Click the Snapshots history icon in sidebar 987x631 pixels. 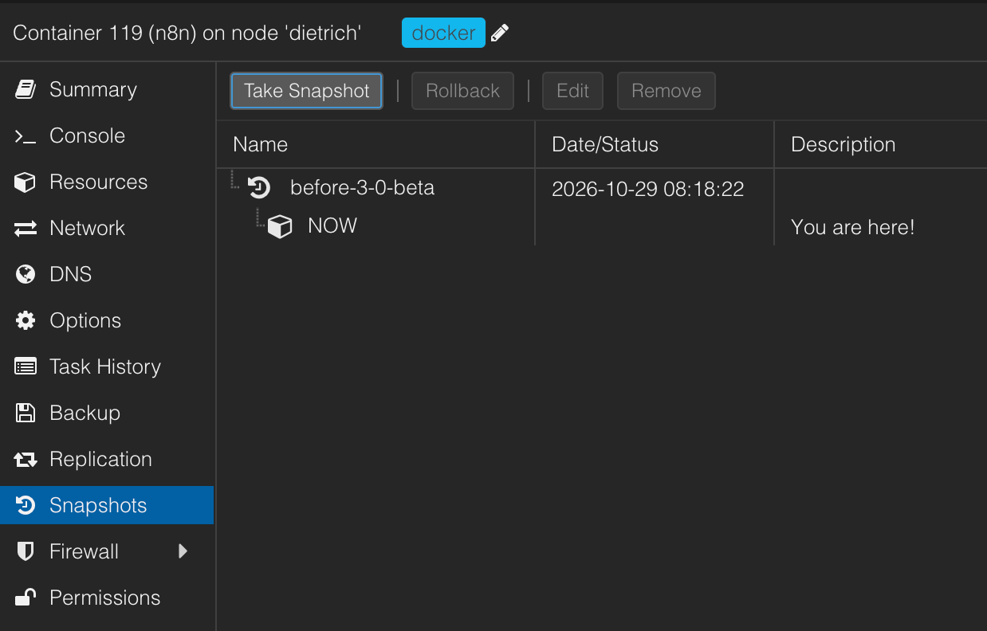click(26, 505)
